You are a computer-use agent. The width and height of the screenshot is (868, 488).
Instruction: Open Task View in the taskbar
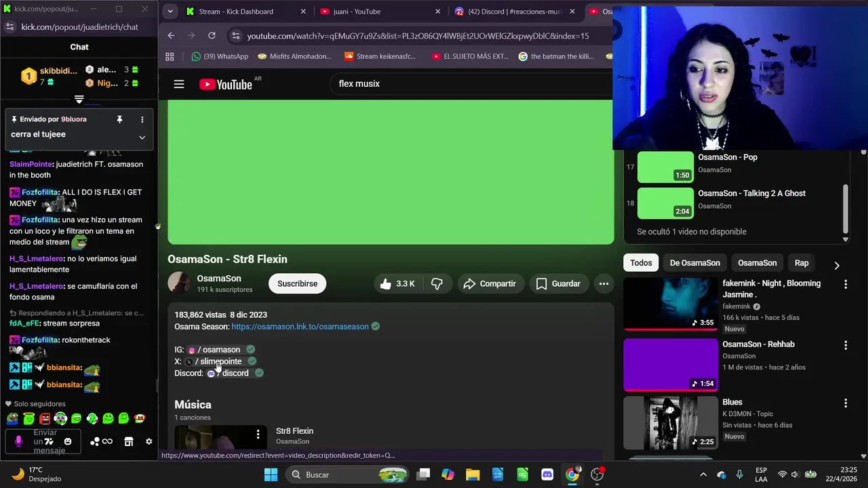pyautogui.click(x=423, y=474)
